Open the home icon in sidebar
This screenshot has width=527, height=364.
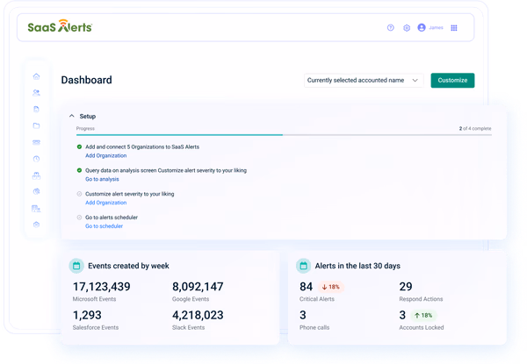pos(36,76)
